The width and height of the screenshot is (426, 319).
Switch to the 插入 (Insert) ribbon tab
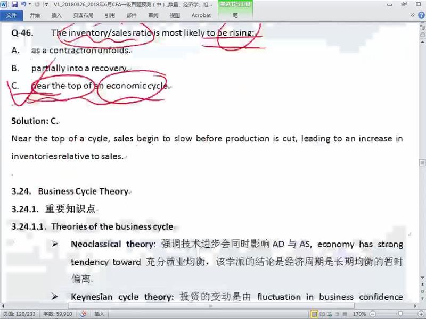point(56,15)
